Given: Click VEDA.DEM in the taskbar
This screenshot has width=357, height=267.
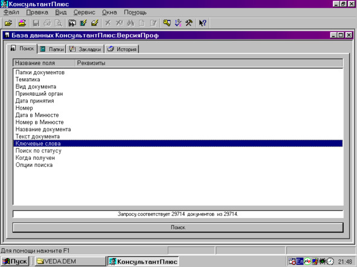Looking at the screenshot, I should pos(70,262).
